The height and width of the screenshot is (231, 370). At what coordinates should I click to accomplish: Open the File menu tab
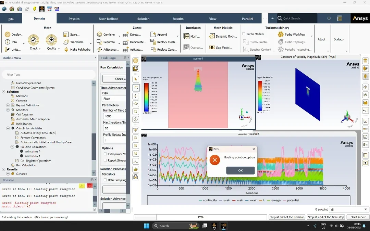coord(11,18)
